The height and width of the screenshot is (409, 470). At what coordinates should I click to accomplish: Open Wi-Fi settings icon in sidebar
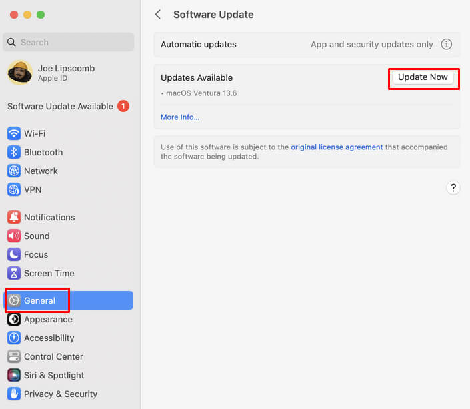(14, 133)
